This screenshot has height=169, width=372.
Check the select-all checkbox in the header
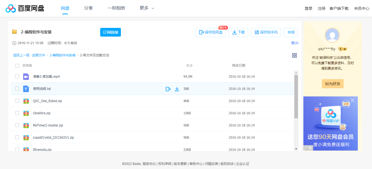pos(17,66)
